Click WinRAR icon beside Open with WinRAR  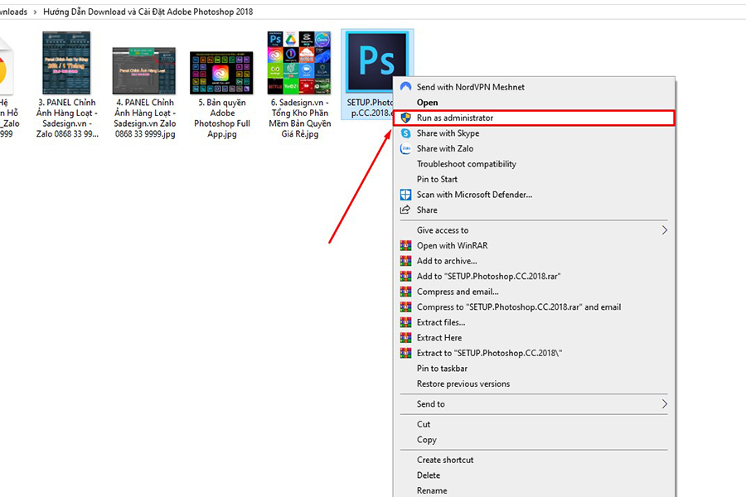405,245
